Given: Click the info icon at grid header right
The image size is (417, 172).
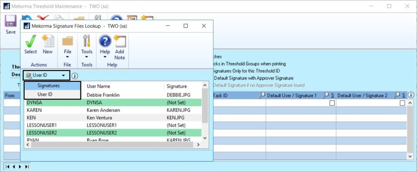Looking at the screenshot, I should click(411, 95).
